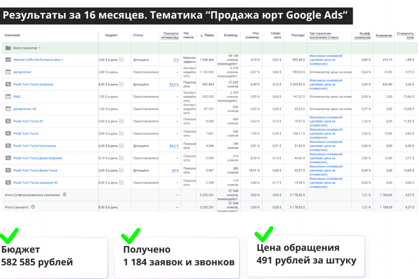The height and width of the screenshot is (279, 419).
Task: Click the Бюджет 582 585 рублей card
Action: point(54,258)
